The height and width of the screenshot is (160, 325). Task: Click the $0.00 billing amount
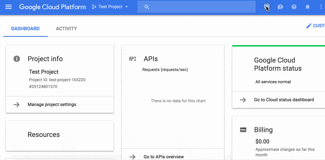[262, 141]
